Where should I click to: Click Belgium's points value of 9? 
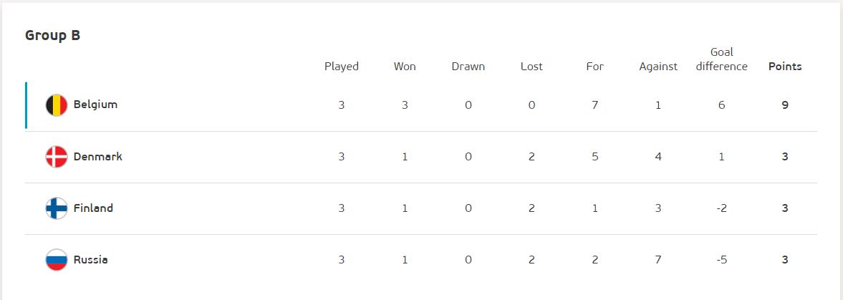[x=785, y=105]
